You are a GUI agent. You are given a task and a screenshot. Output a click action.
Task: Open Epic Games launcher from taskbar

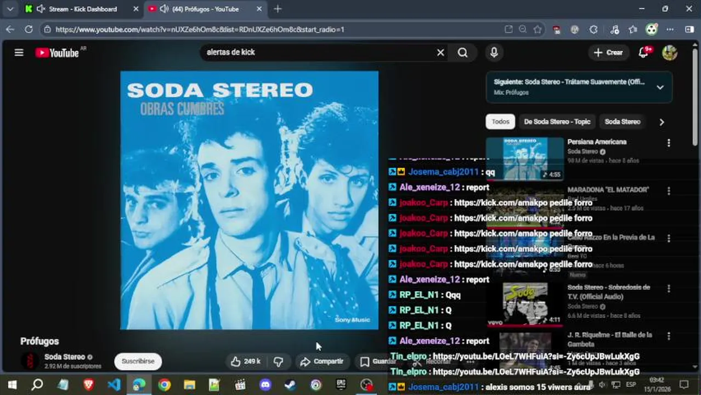coord(341,385)
